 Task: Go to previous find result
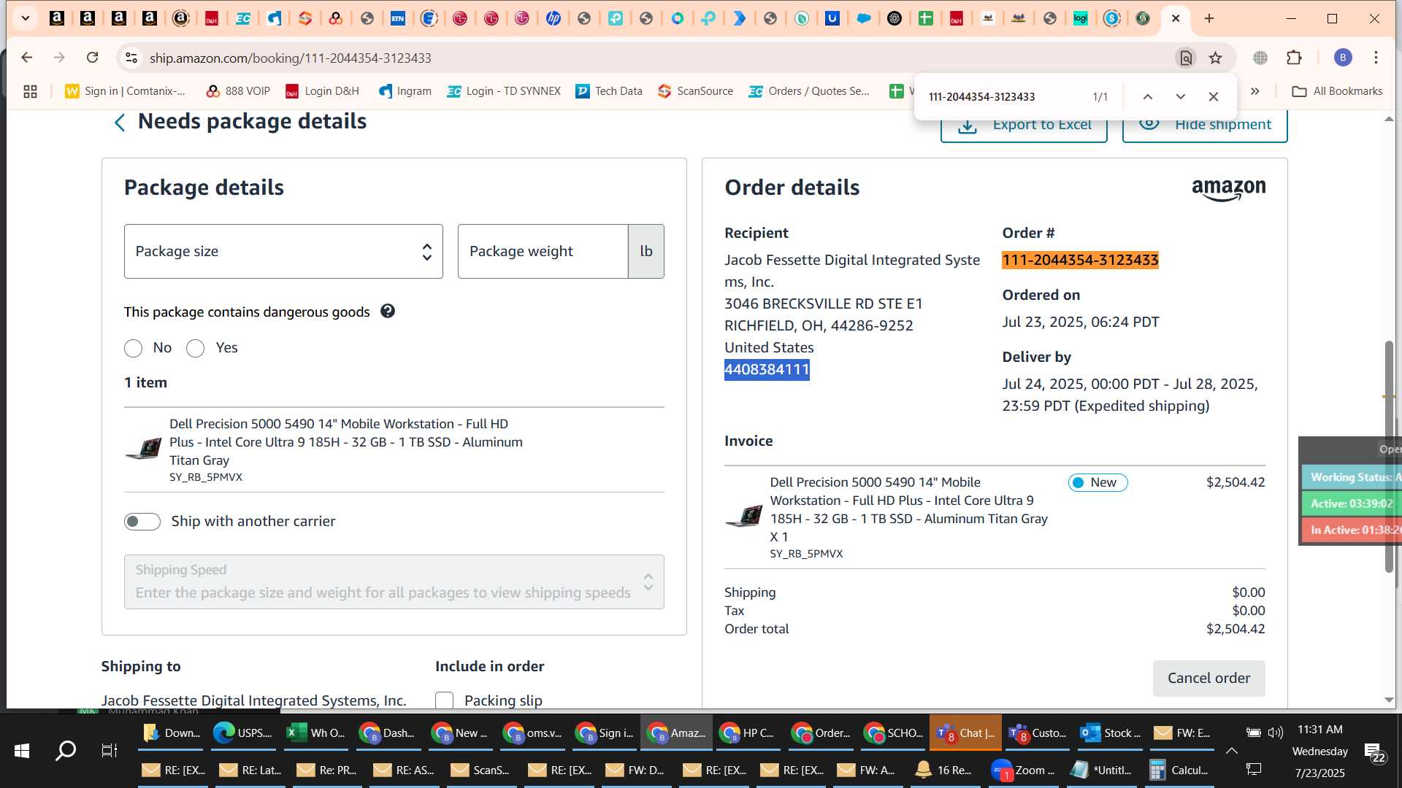click(x=1148, y=96)
